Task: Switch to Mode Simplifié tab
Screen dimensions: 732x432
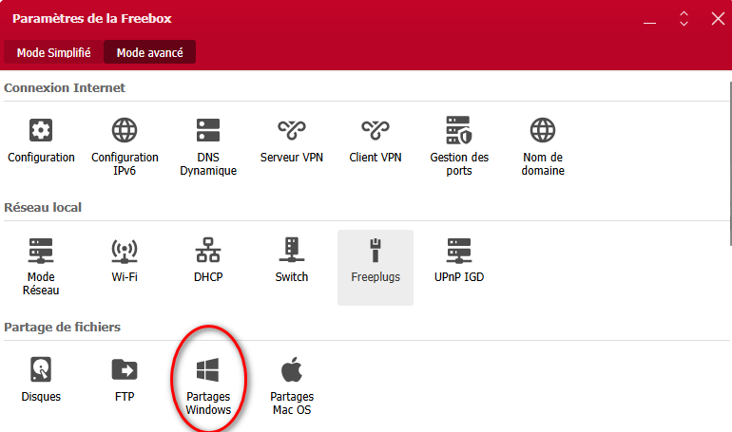Action: coord(53,52)
